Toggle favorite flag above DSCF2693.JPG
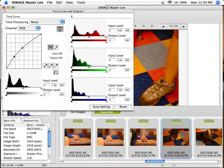 pos(111,121)
